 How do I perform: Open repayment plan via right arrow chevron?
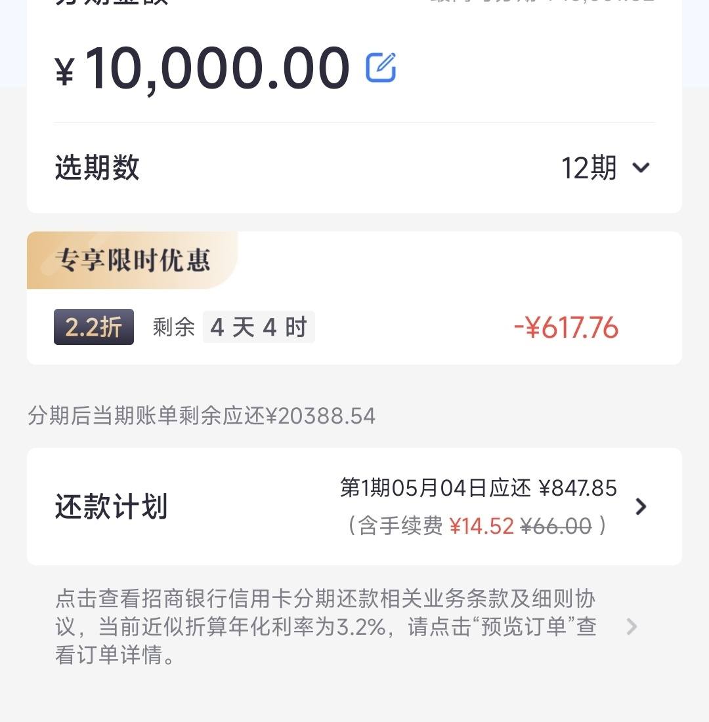click(x=641, y=506)
